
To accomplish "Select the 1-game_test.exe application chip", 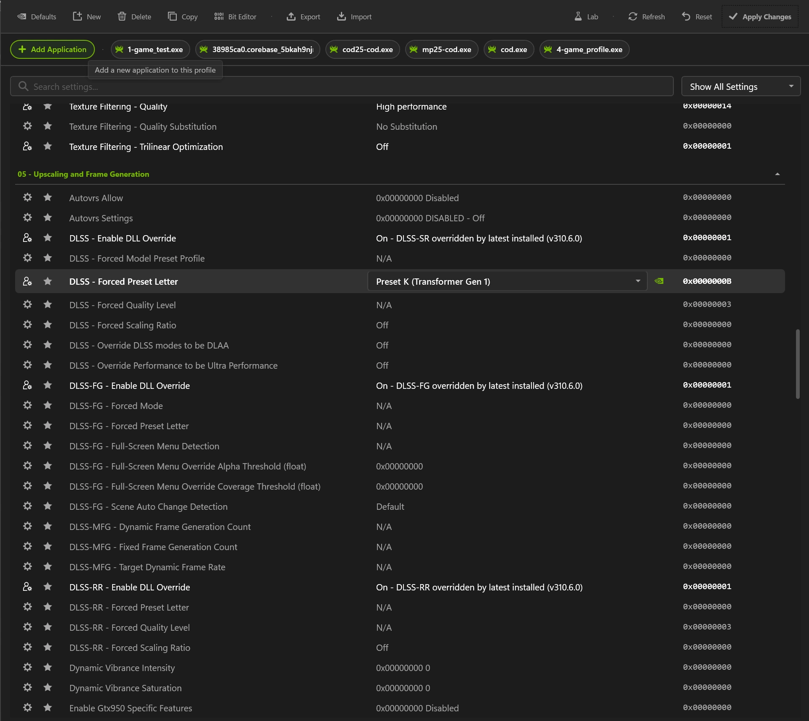I will (x=150, y=50).
